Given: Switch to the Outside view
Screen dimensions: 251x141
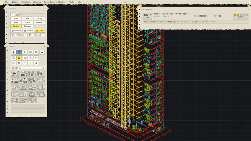Looking at the screenshot, I should [x=39, y=22].
